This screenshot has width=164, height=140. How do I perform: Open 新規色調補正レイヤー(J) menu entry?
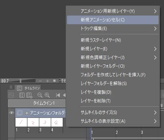pyautogui.click(x=113, y=58)
